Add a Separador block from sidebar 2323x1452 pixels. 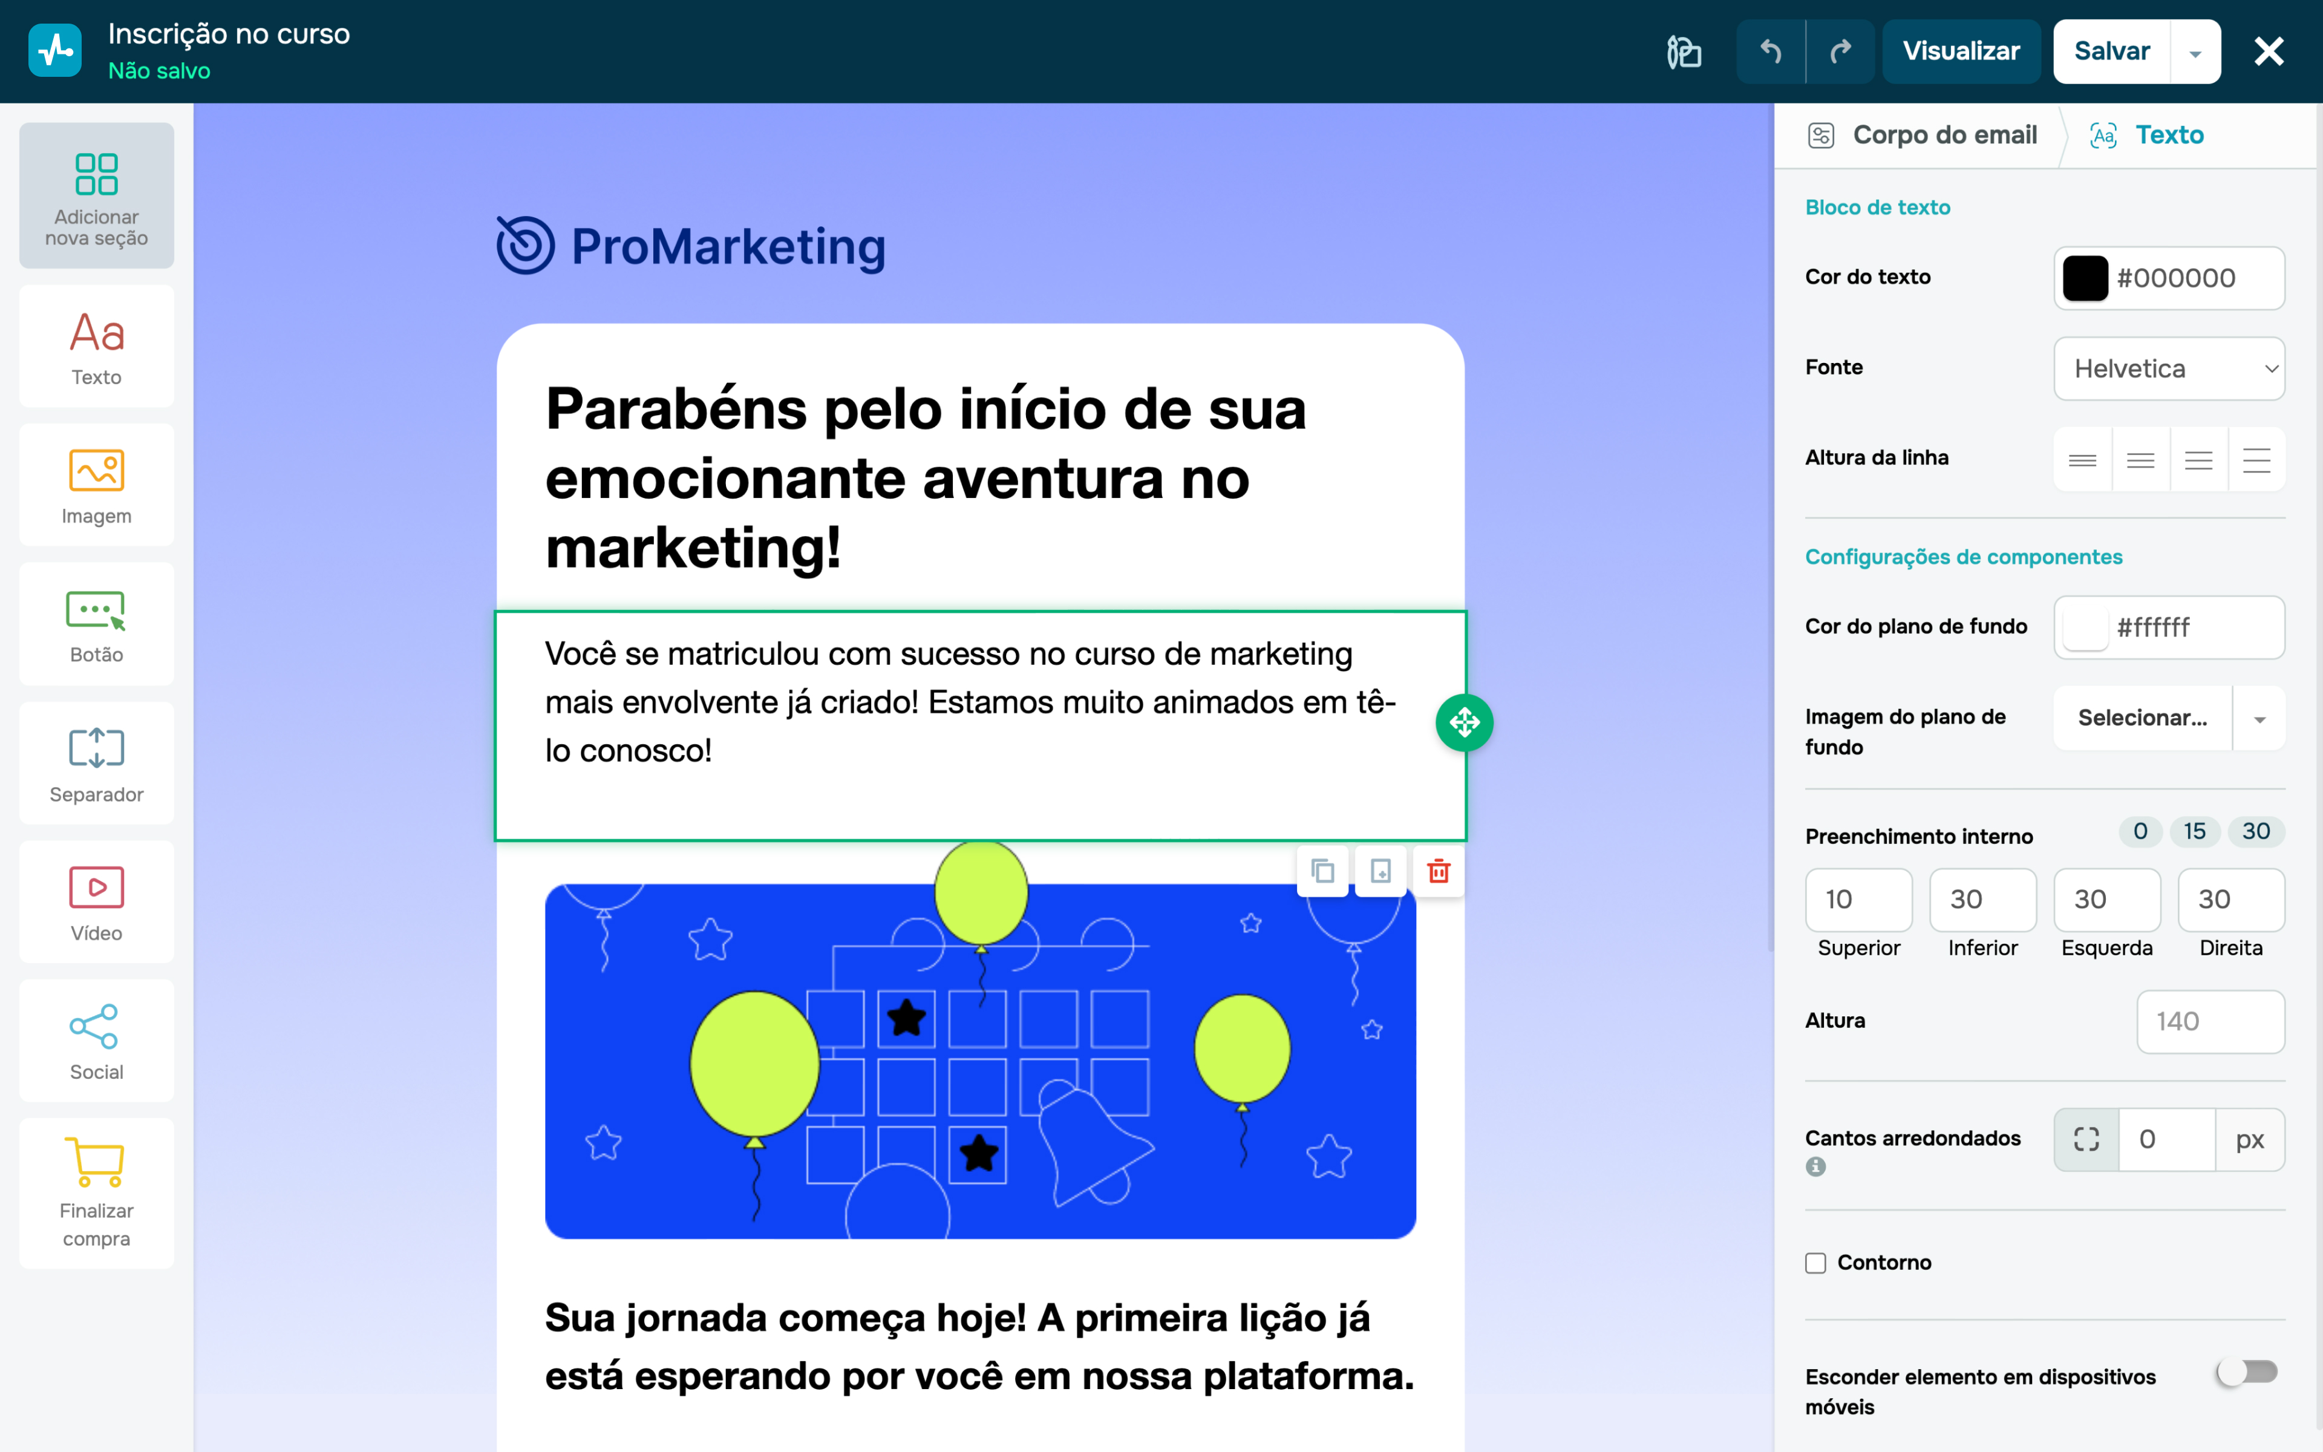pos(96,764)
